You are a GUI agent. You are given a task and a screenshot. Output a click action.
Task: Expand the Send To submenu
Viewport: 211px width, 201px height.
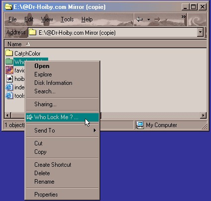click(62, 131)
